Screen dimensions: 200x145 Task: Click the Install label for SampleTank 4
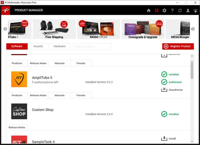tap(172, 138)
